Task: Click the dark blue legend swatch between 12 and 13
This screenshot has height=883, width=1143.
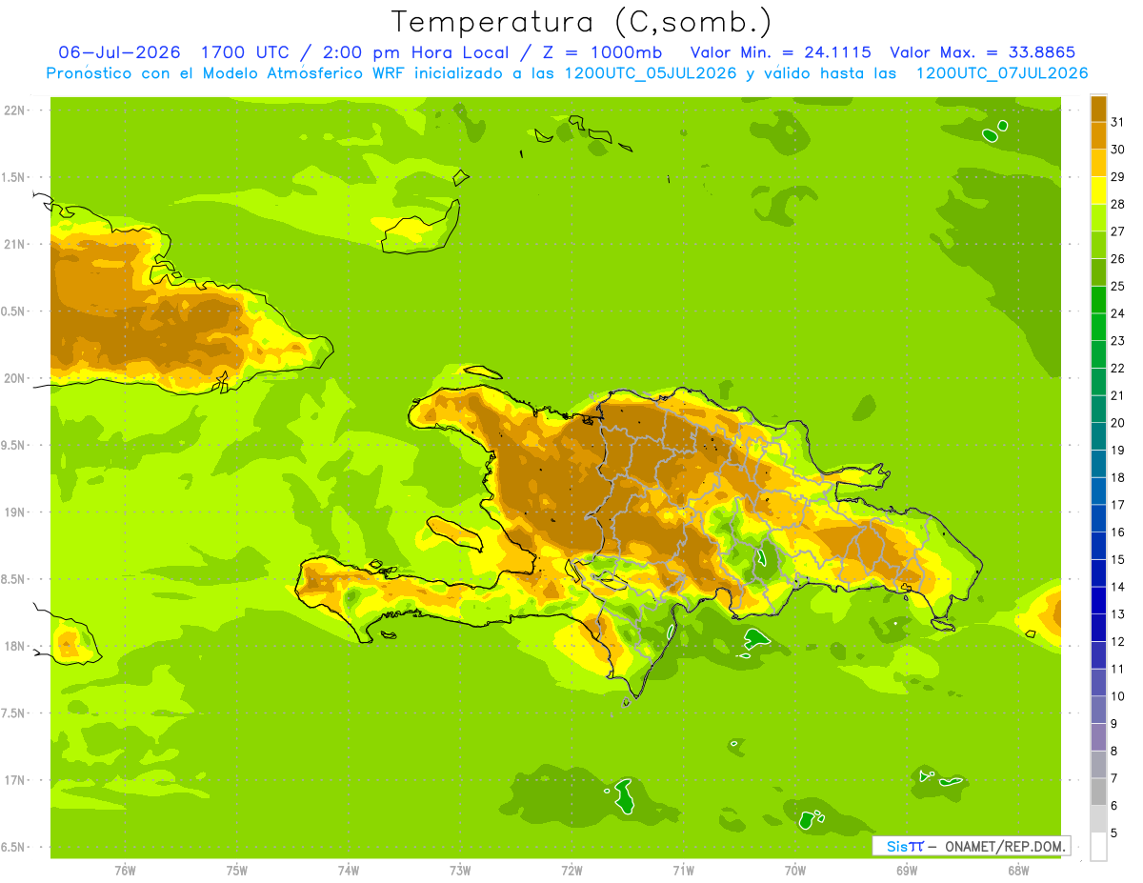Action: [x=1098, y=628]
